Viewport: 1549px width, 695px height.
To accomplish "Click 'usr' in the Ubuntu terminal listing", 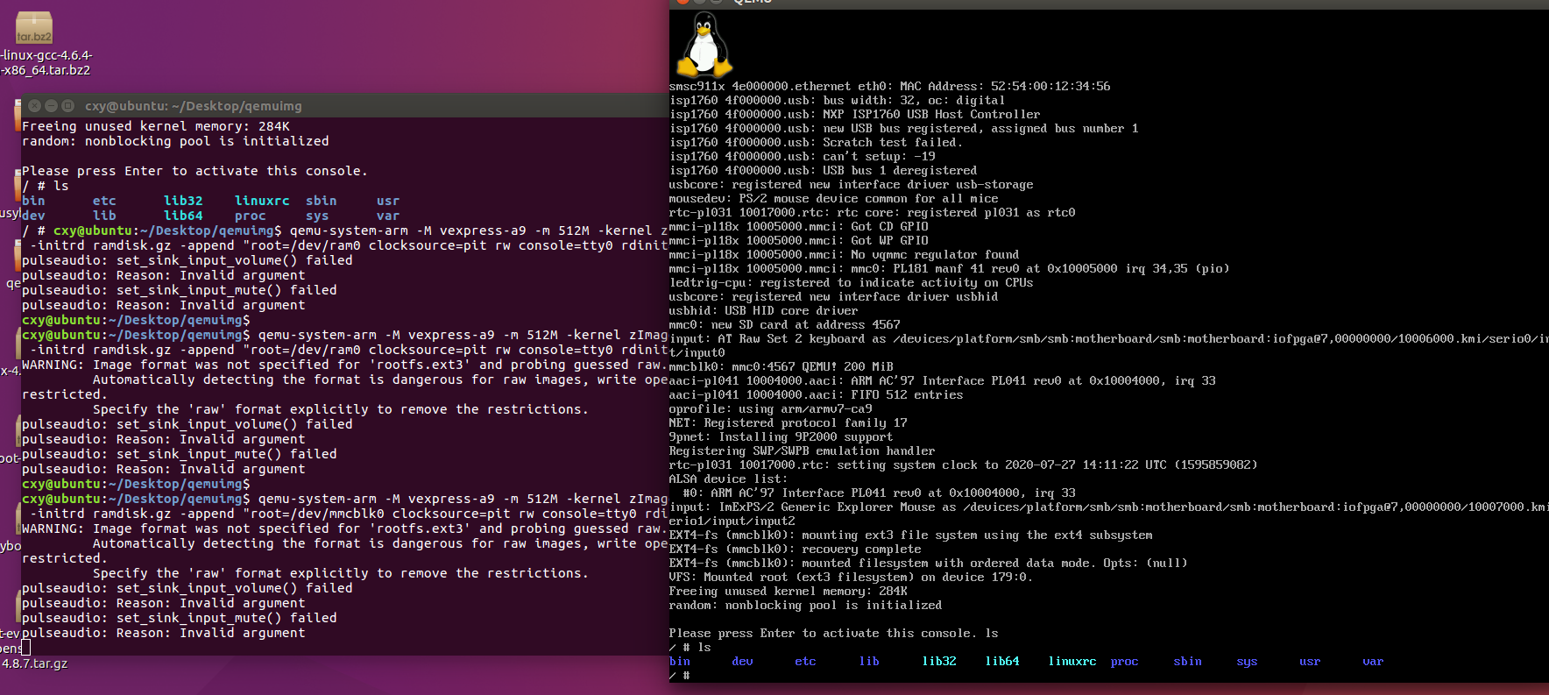I will 388,201.
